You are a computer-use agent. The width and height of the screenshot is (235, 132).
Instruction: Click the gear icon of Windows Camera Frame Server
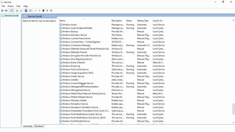[60, 38]
